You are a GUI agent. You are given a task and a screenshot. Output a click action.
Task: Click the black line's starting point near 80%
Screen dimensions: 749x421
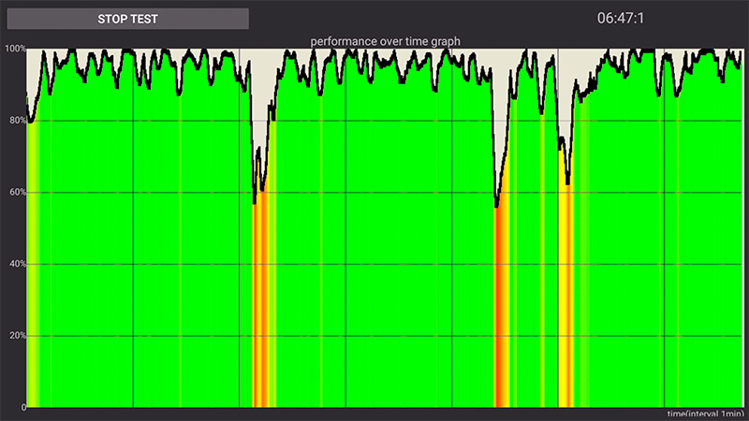(x=28, y=120)
